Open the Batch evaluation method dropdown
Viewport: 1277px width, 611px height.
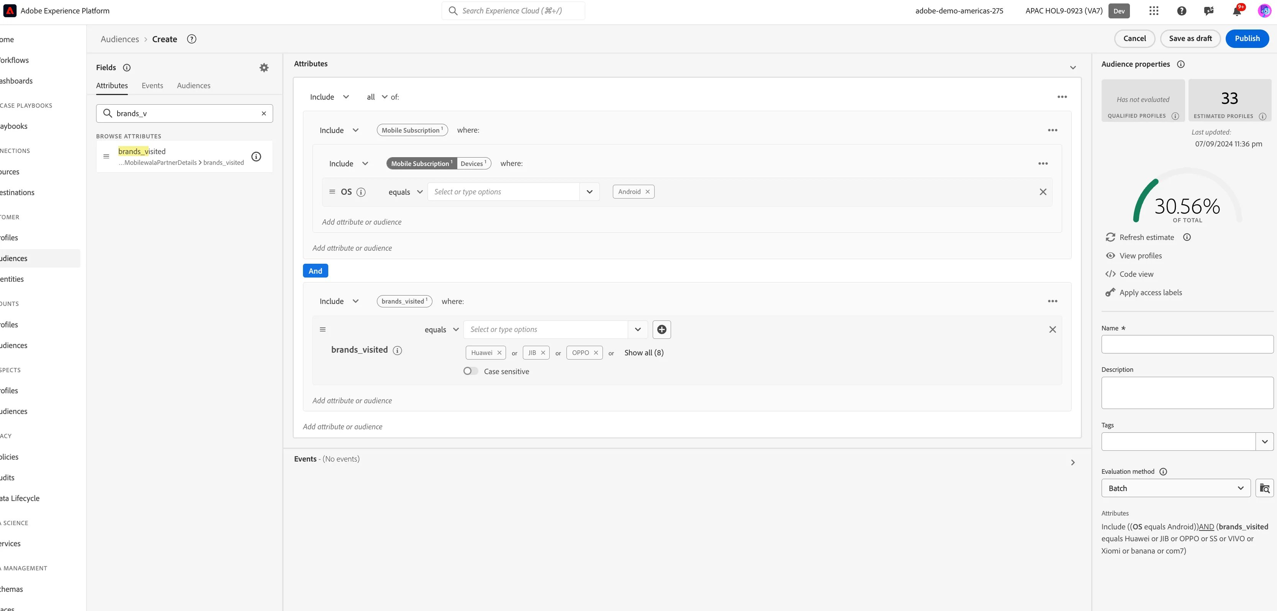pyautogui.click(x=1176, y=488)
